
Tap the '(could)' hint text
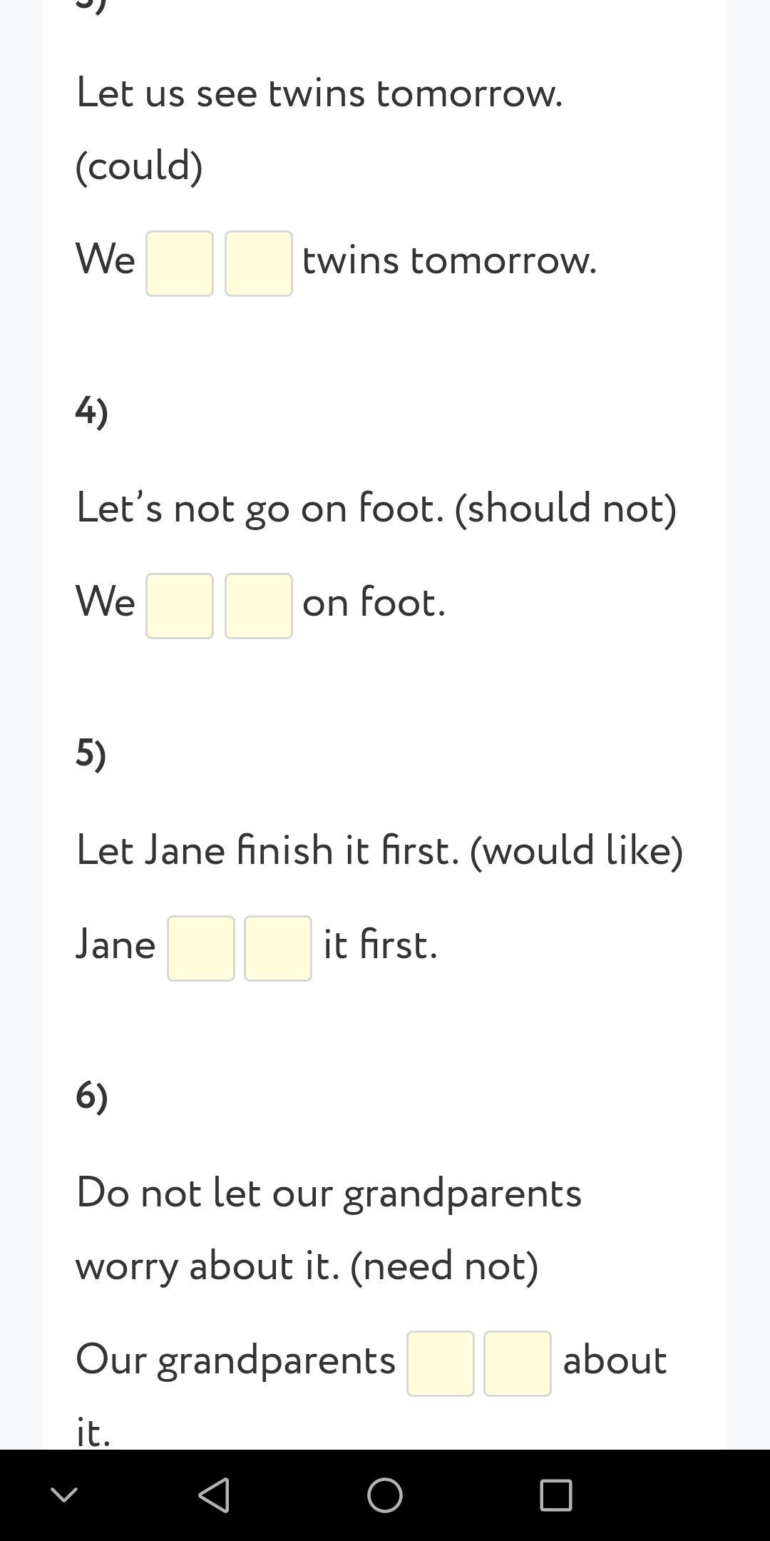pos(139,166)
